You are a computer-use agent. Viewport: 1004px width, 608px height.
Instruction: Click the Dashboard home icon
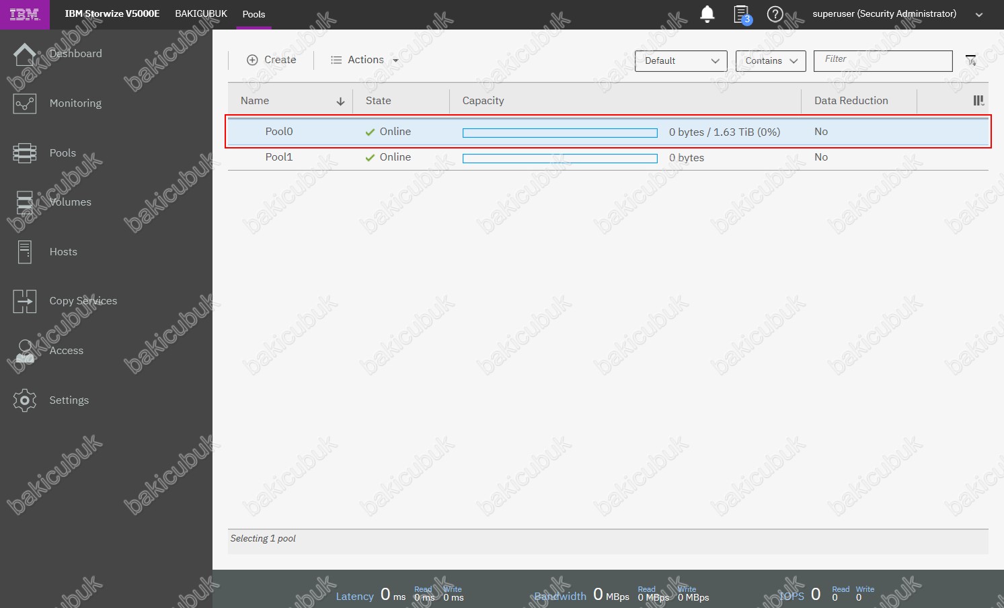click(x=25, y=54)
